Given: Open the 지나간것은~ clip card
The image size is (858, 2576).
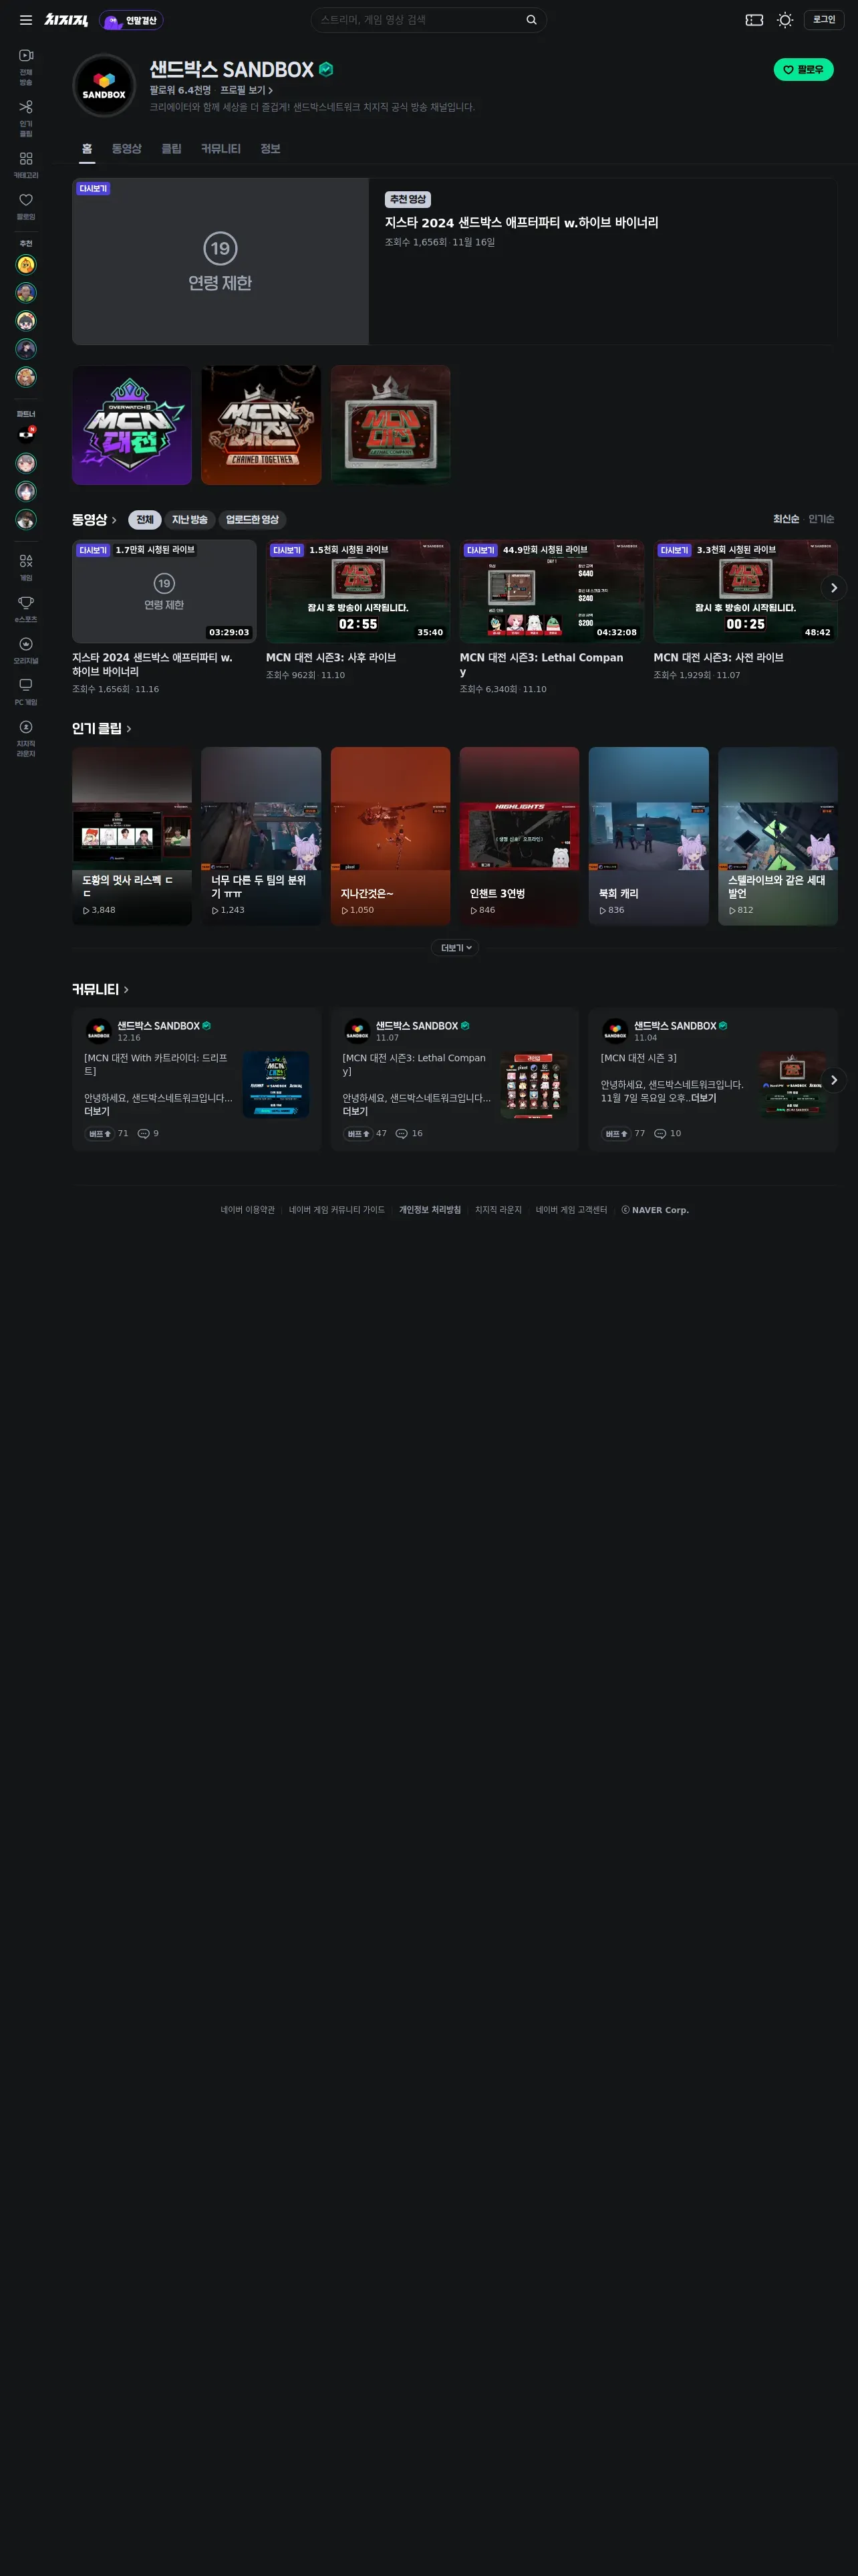Looking at the screenshot, I should [x=390, y=836].
